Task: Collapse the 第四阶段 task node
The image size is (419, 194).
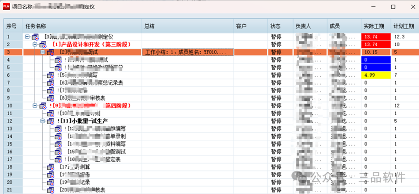Action: click(35, 106)
